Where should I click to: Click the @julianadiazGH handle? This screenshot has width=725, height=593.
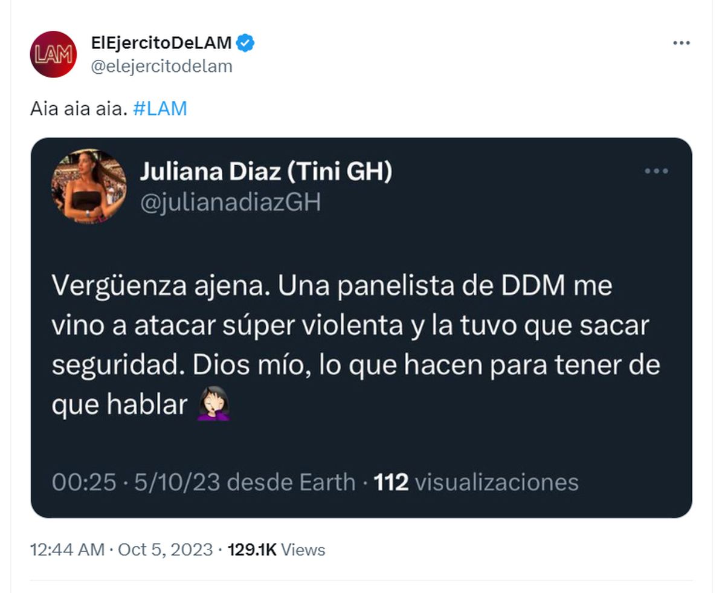point(230,203)
